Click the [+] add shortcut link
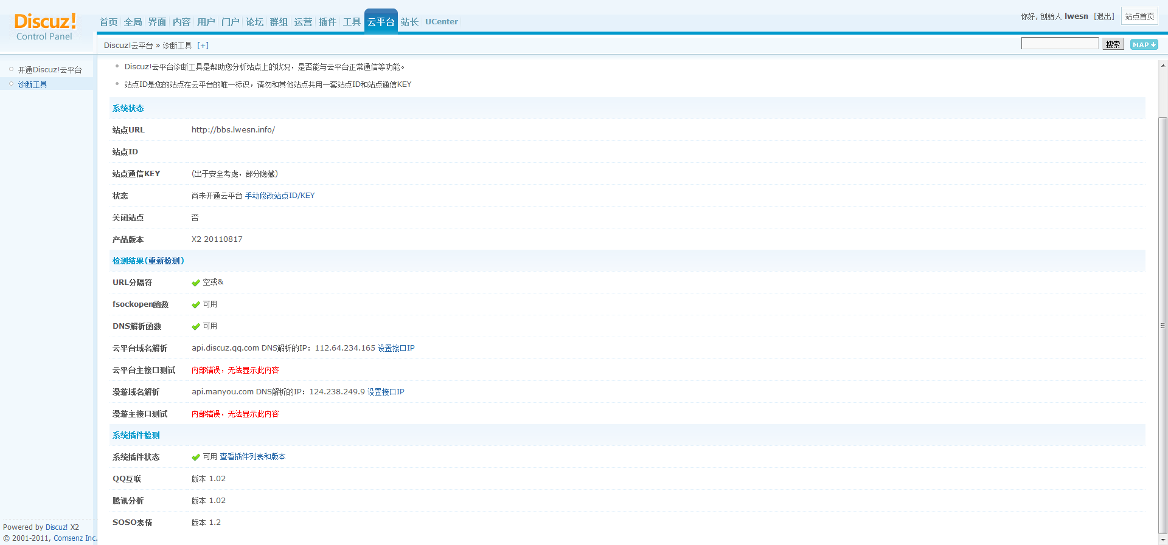 click(203, 46)
